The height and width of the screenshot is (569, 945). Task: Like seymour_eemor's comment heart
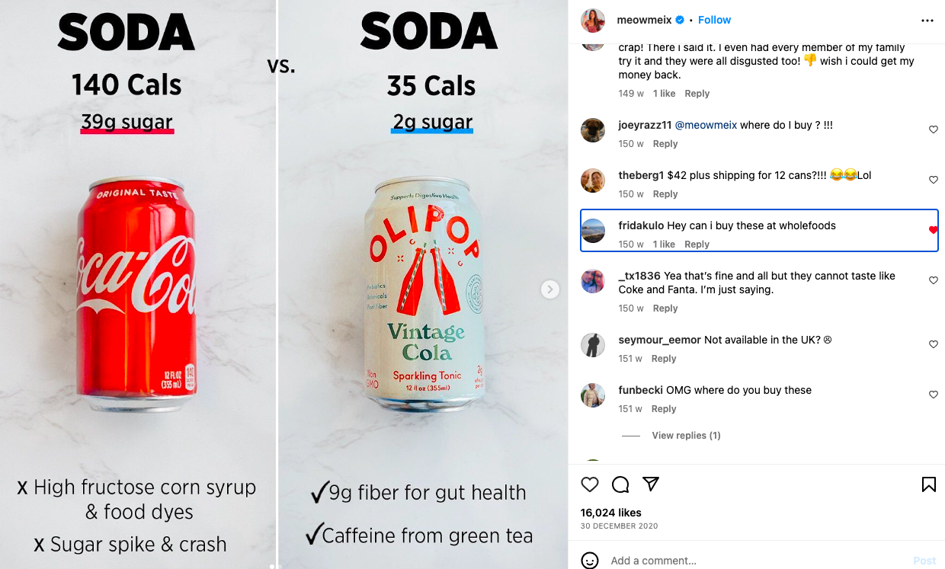(x=934, y=344)
